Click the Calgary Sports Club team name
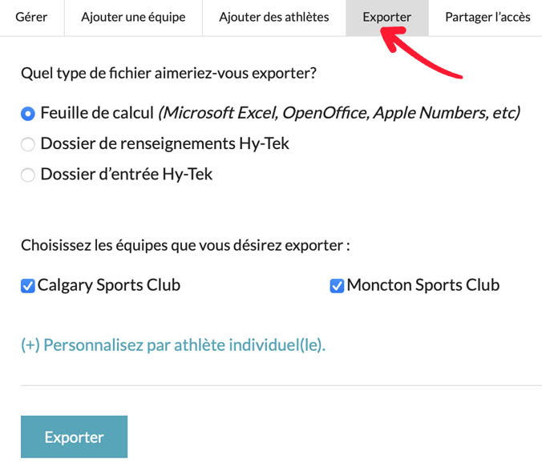The height and width of the screenshot is (467, 542). click(109, 285)
